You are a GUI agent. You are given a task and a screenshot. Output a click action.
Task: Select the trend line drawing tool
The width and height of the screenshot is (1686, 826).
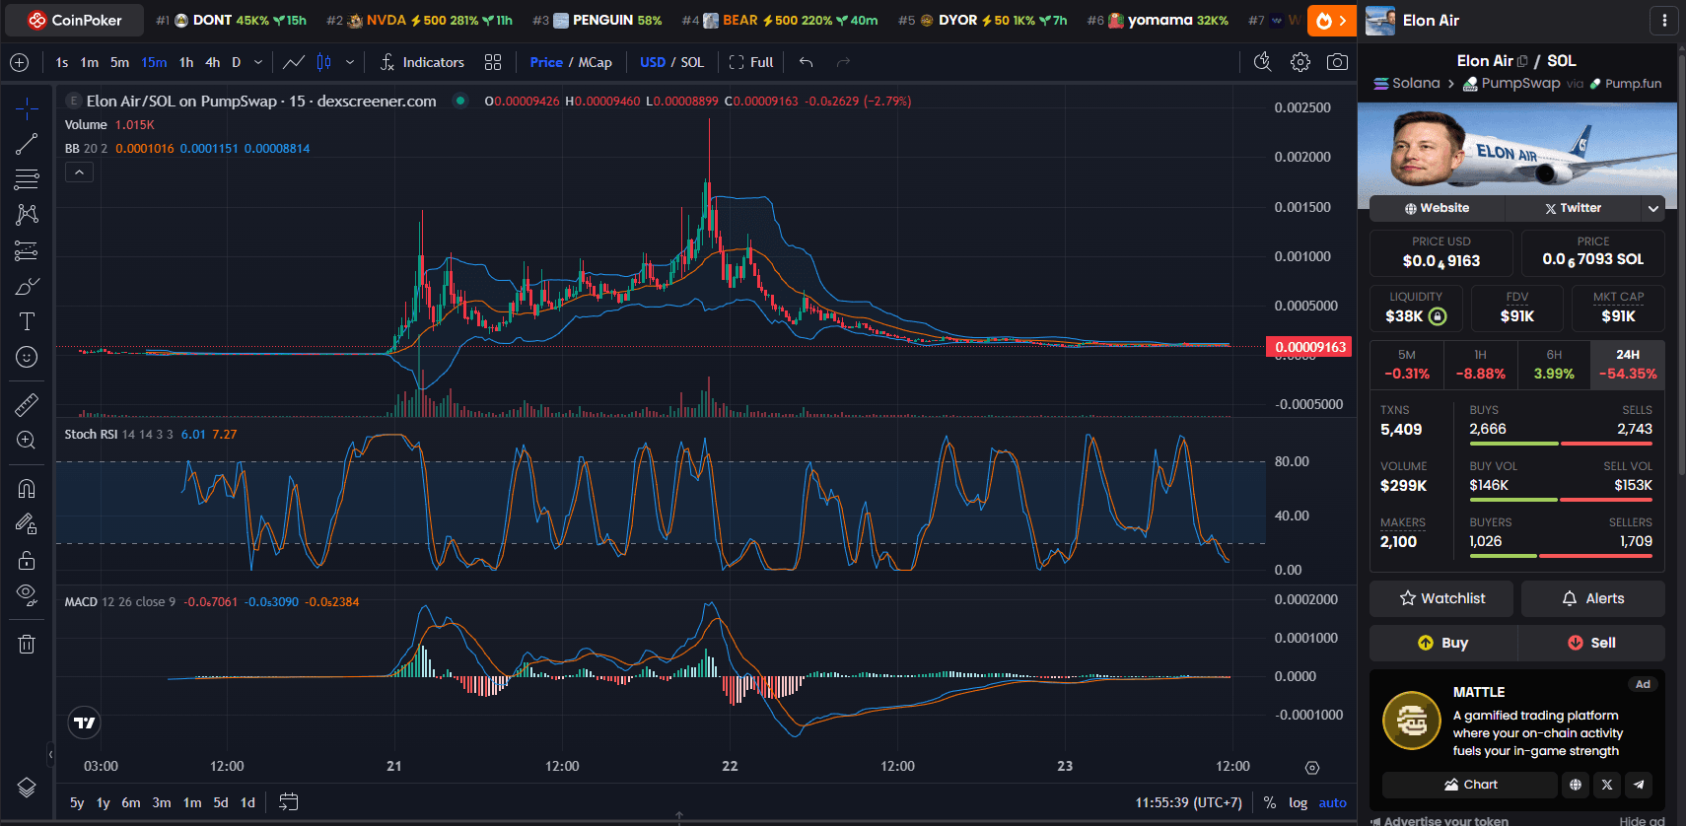tap(27, 144)
